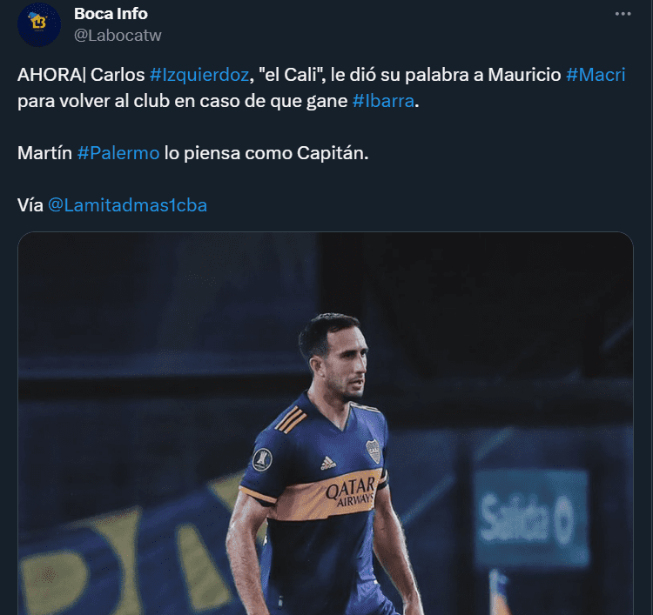Screen dimensions: 653x615
Task: Click the Boca Info profile avatar
Action: pos(39,24)
